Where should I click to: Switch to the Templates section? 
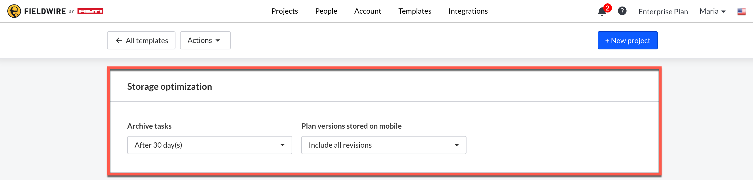(x=415, y=11)
